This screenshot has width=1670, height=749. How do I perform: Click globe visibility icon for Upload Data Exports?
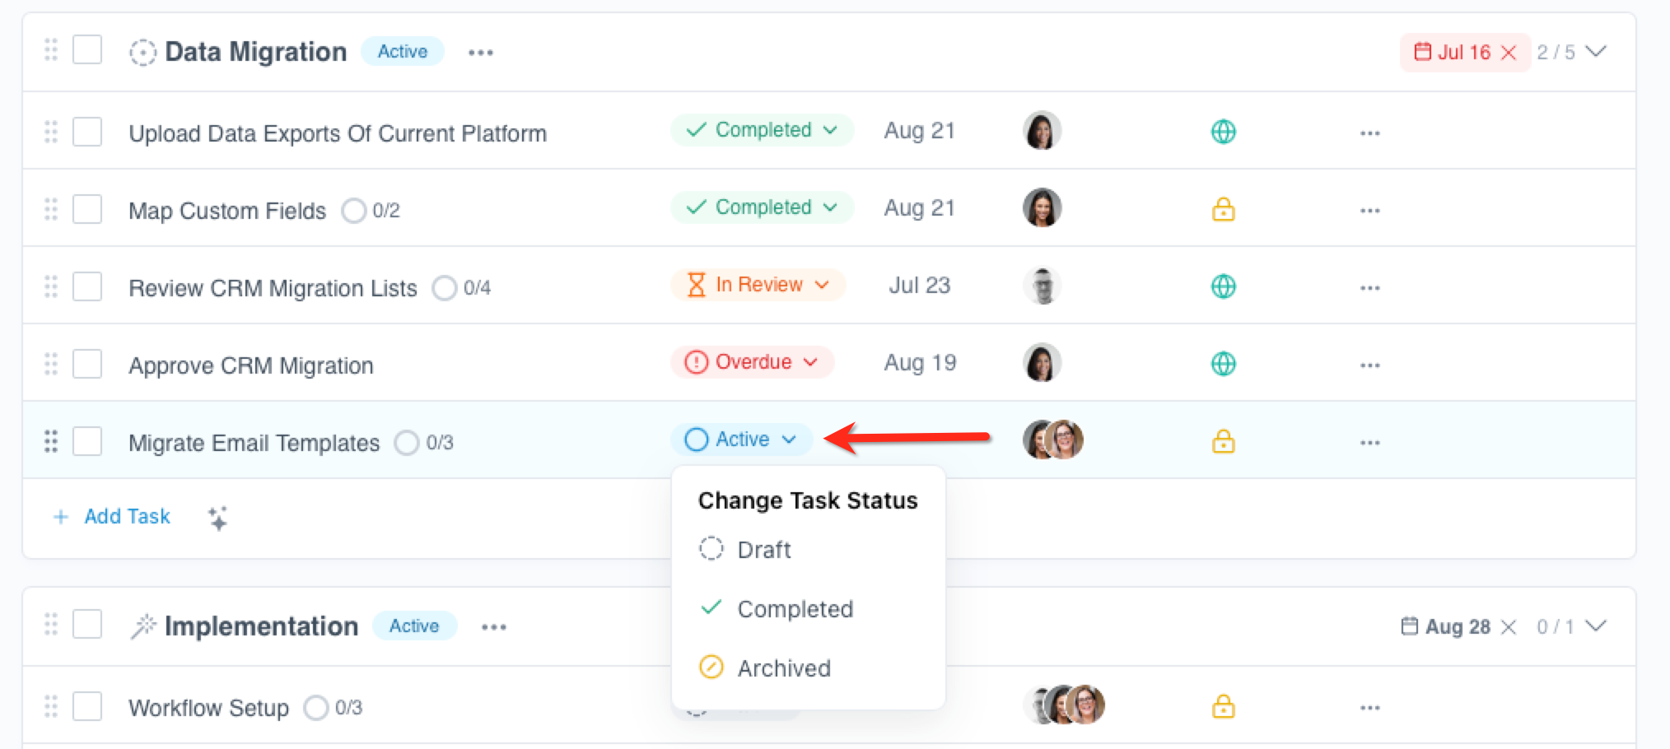tap(1223, 132)
